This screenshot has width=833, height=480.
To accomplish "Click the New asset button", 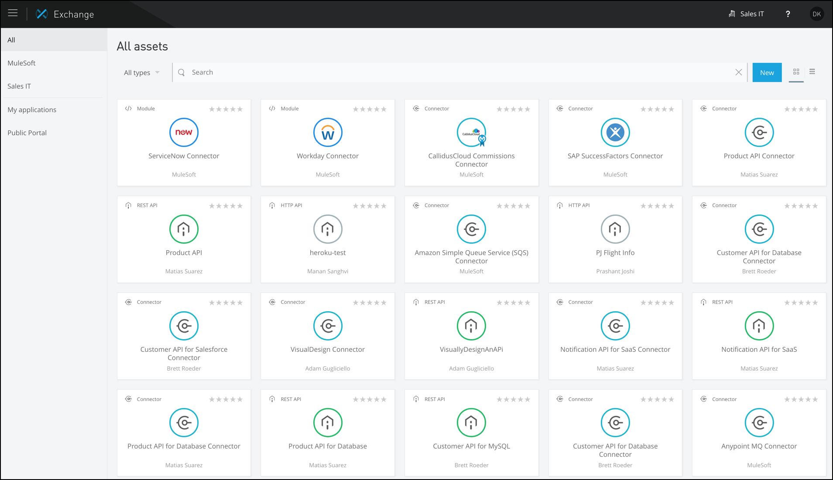I will [767, 72].
